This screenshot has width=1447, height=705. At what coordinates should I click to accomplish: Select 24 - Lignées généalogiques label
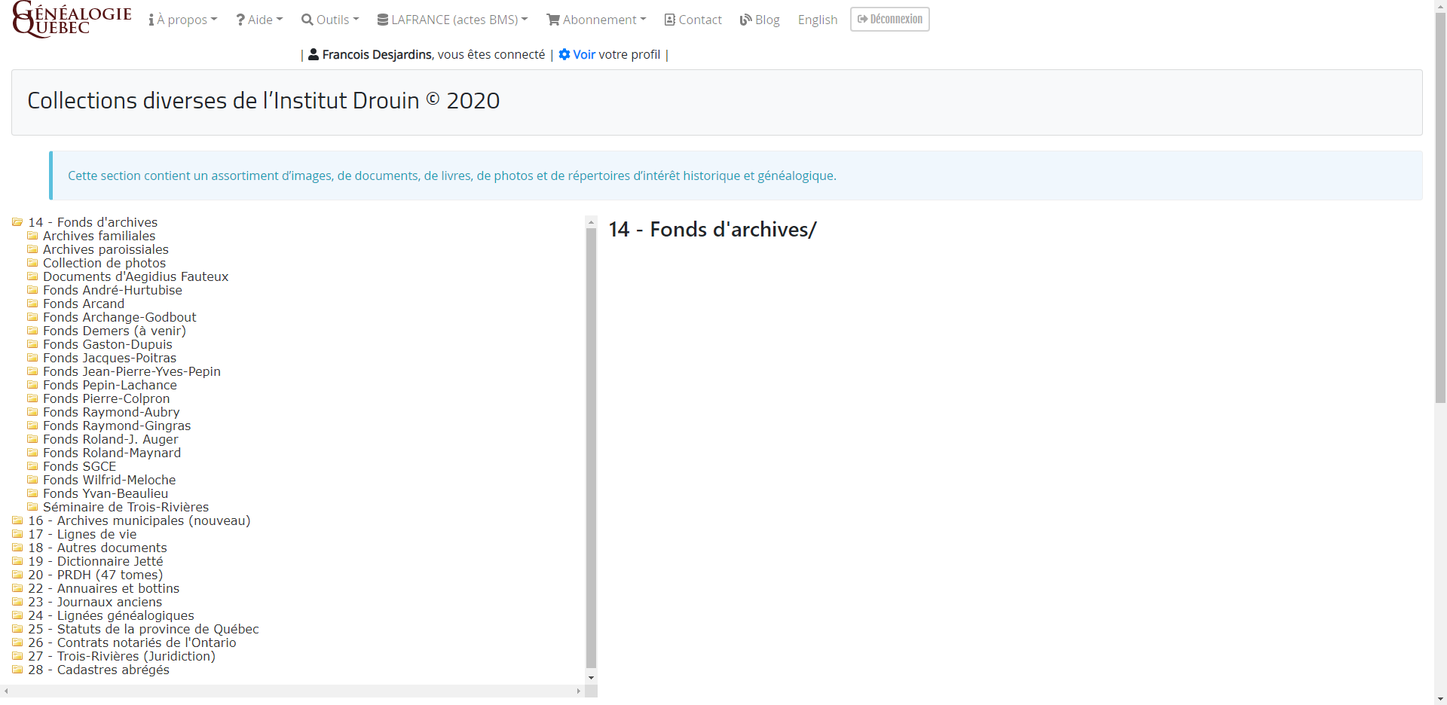112,615
